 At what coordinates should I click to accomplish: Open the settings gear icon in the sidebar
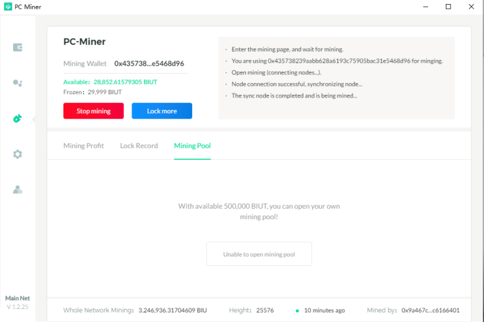[x=18, y=154]
